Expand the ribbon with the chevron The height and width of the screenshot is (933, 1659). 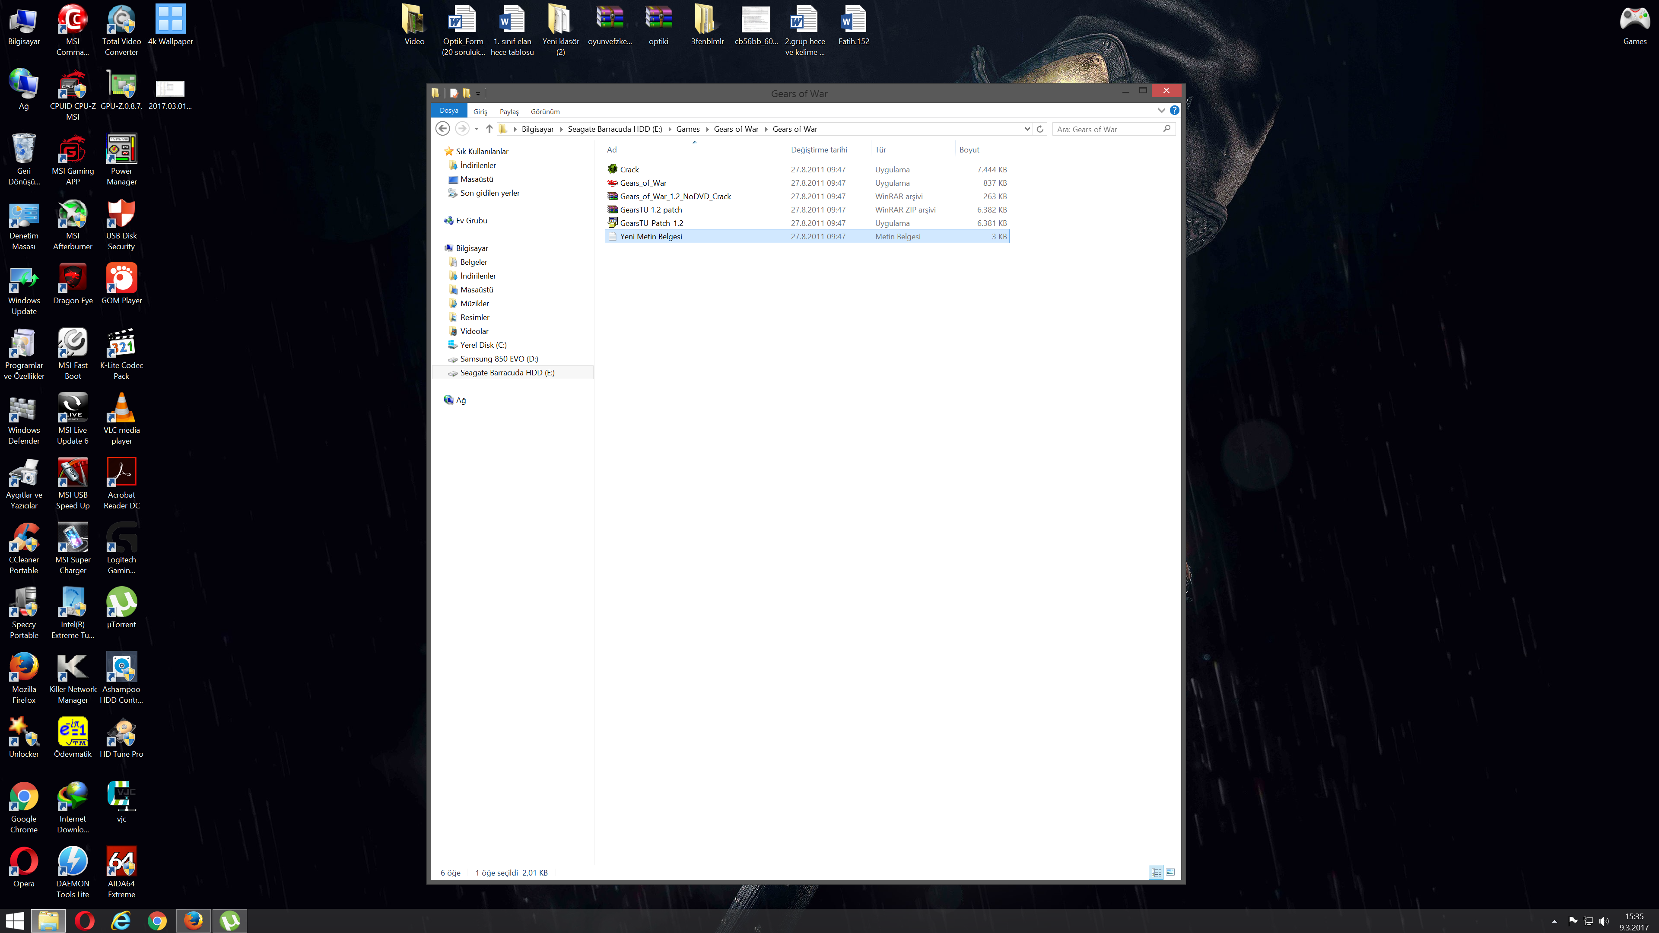1161,111
